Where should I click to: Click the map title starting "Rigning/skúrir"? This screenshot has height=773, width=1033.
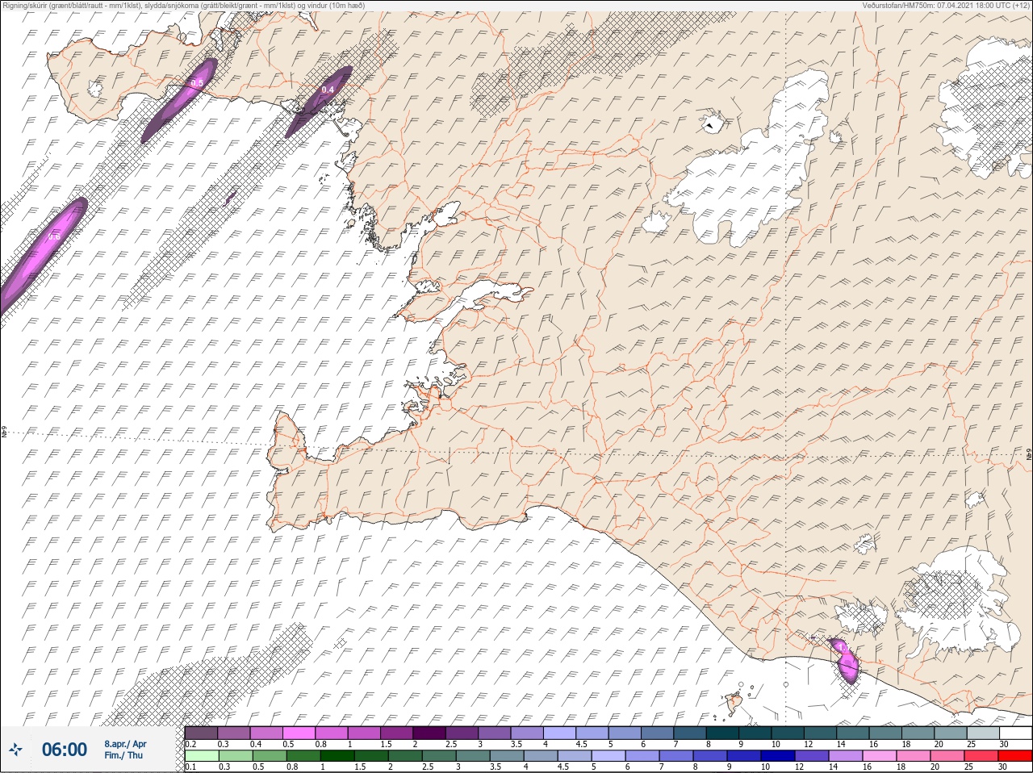(x=184, y=5)
